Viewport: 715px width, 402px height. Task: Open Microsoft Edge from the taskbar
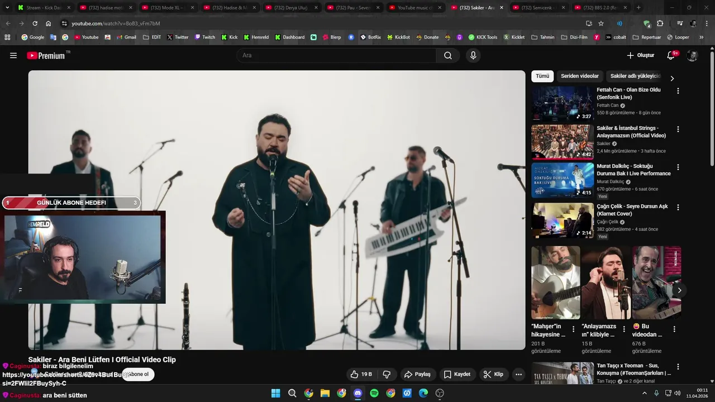(x=423, y=393)
